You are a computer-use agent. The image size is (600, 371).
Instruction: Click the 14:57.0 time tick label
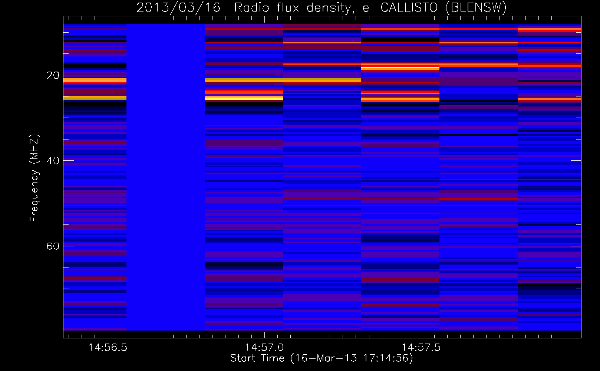tap(264, 347)
